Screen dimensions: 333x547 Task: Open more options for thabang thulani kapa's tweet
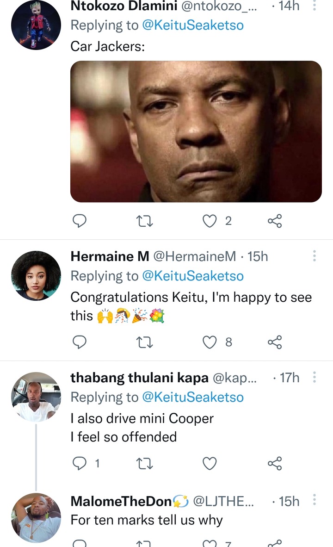click(314, 377)
